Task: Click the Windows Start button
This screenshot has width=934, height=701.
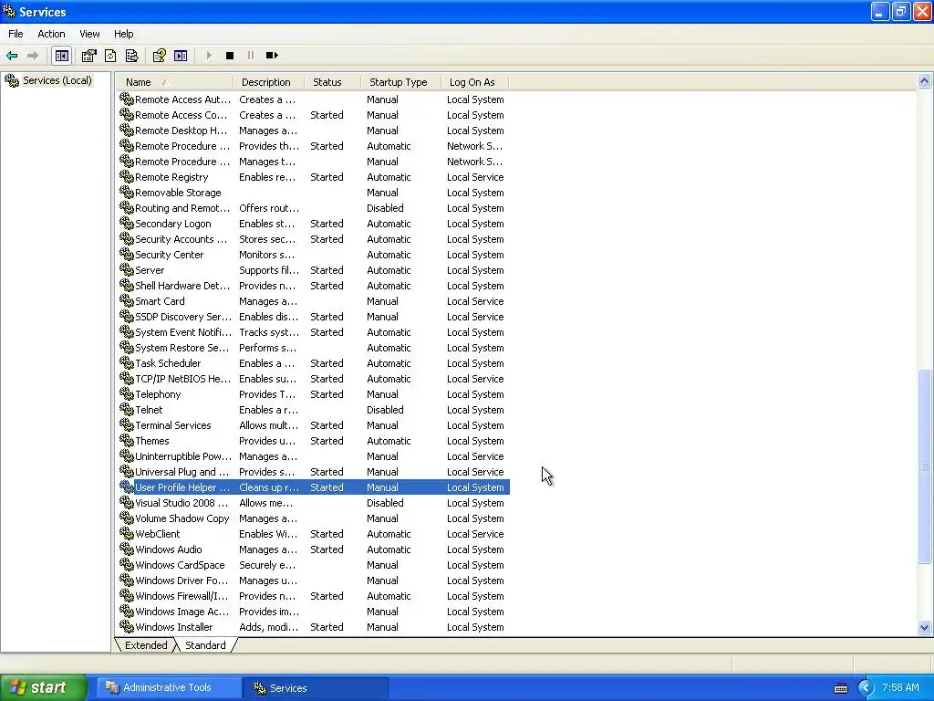Action: point(43,688)
